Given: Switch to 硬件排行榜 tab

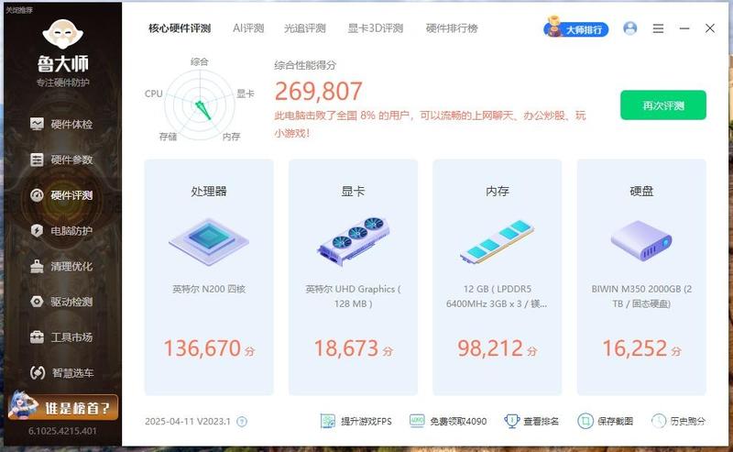Looking at the screenshot, I should (452, 28).
